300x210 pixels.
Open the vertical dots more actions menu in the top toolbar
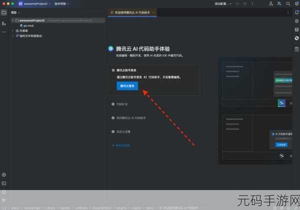(x=252, y=3)
